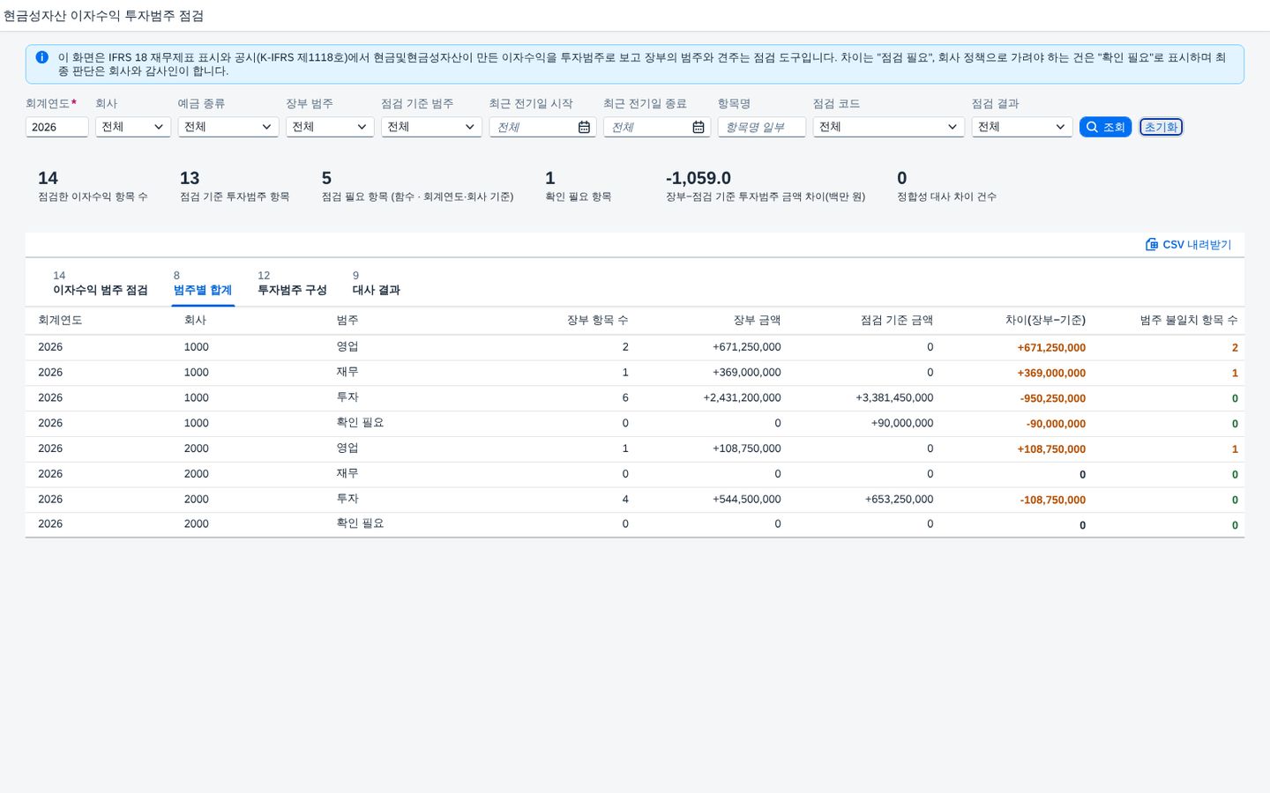
Task: Click the 항목명 text field
Action: (x=762, y=127)
